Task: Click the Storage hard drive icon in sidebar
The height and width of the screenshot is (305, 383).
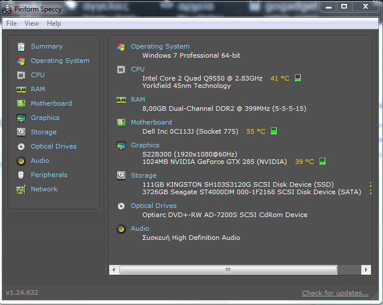Action: [21, 133]
